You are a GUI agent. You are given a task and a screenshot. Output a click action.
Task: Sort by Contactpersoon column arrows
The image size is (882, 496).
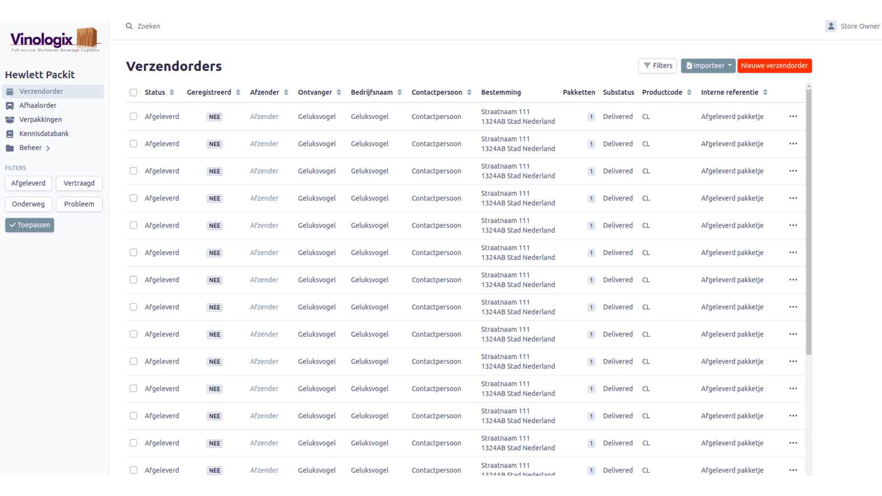tap(469, 93)
